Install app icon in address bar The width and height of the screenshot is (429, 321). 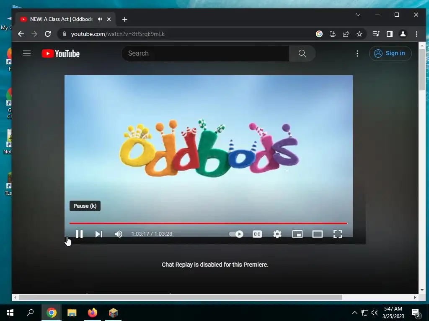pos(332,34)
